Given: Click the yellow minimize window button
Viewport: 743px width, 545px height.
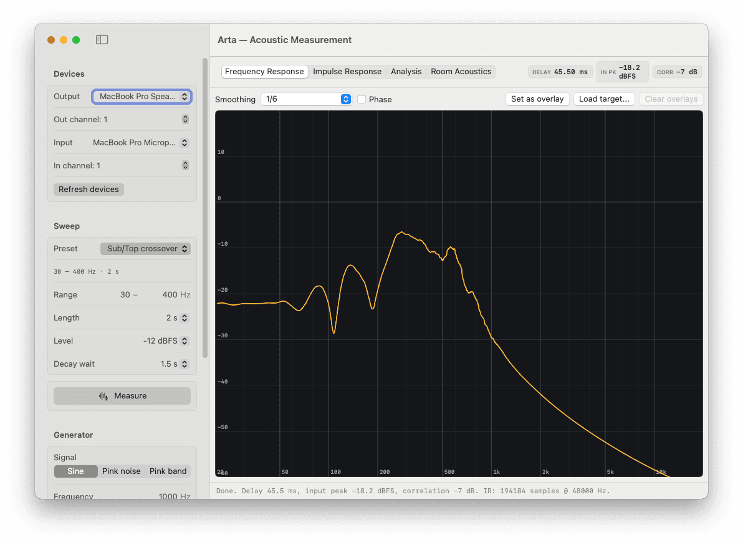Looking at the screenshot, I should pyautogui.click(x=64, y=40).
